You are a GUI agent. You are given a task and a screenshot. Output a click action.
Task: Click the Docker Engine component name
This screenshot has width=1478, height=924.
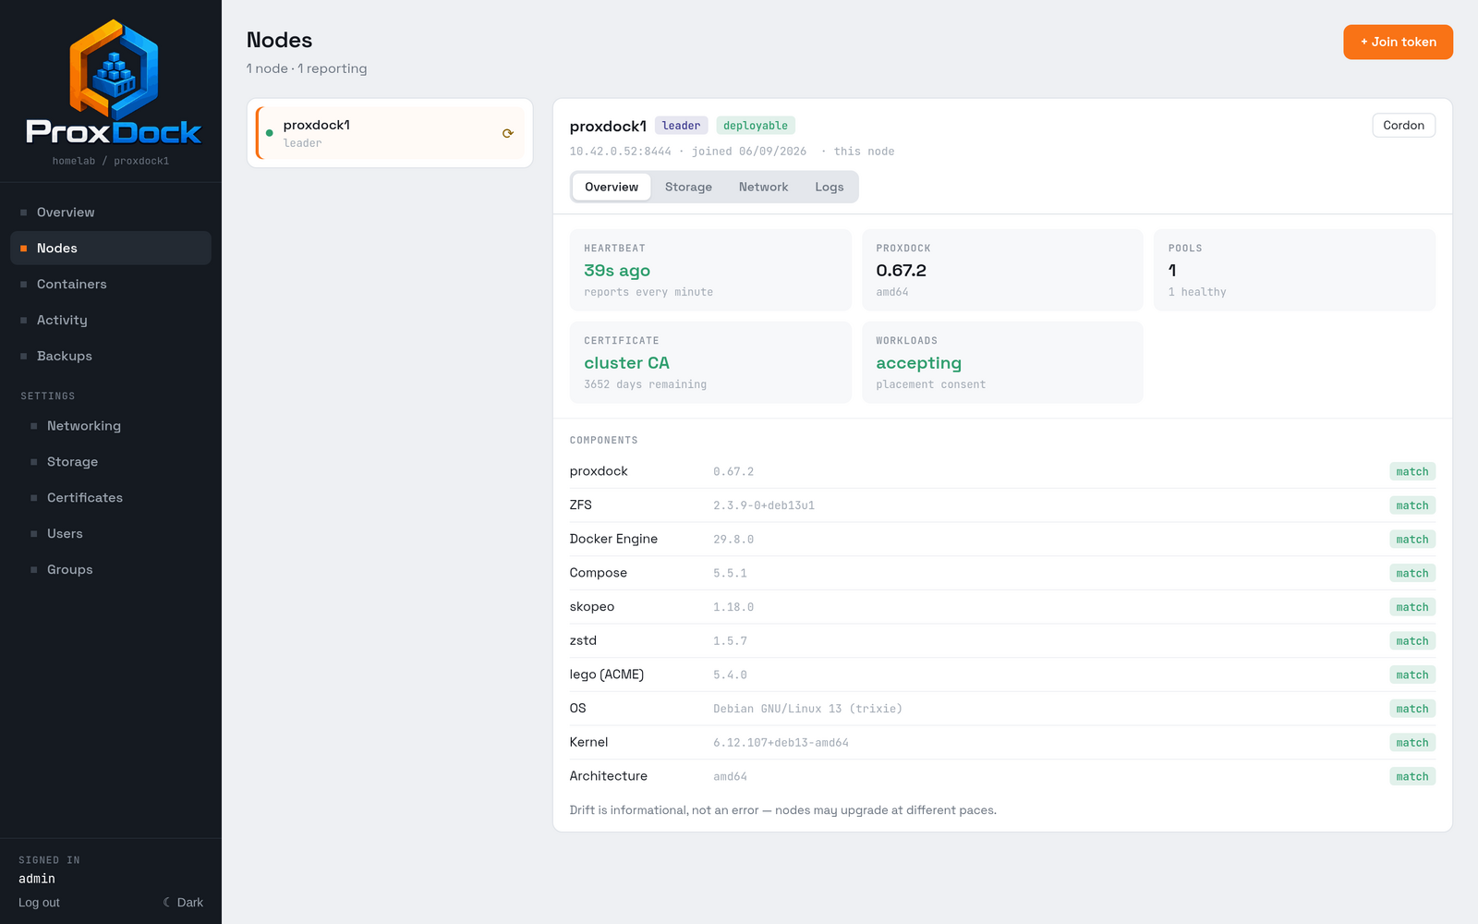[x=613, y=539]
